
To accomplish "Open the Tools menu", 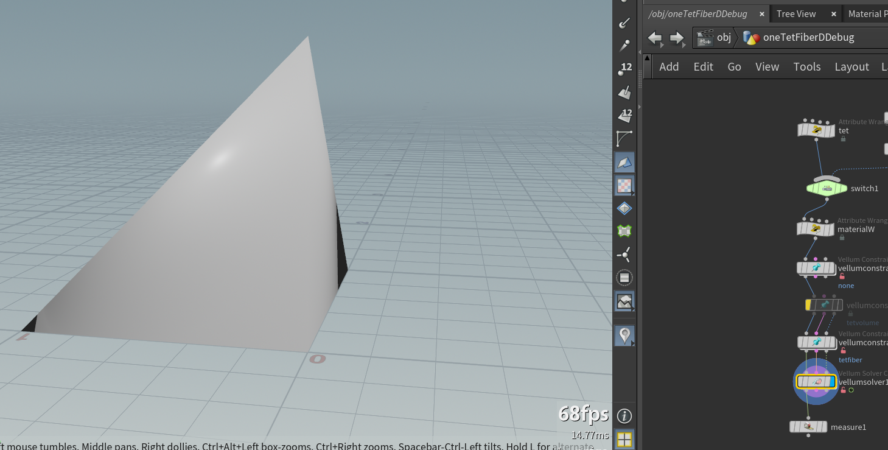I will coord(807,67).
